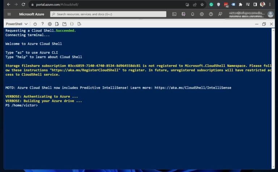
Task: Toggle the browser side panel icon
Action: [x=255, y=5]
